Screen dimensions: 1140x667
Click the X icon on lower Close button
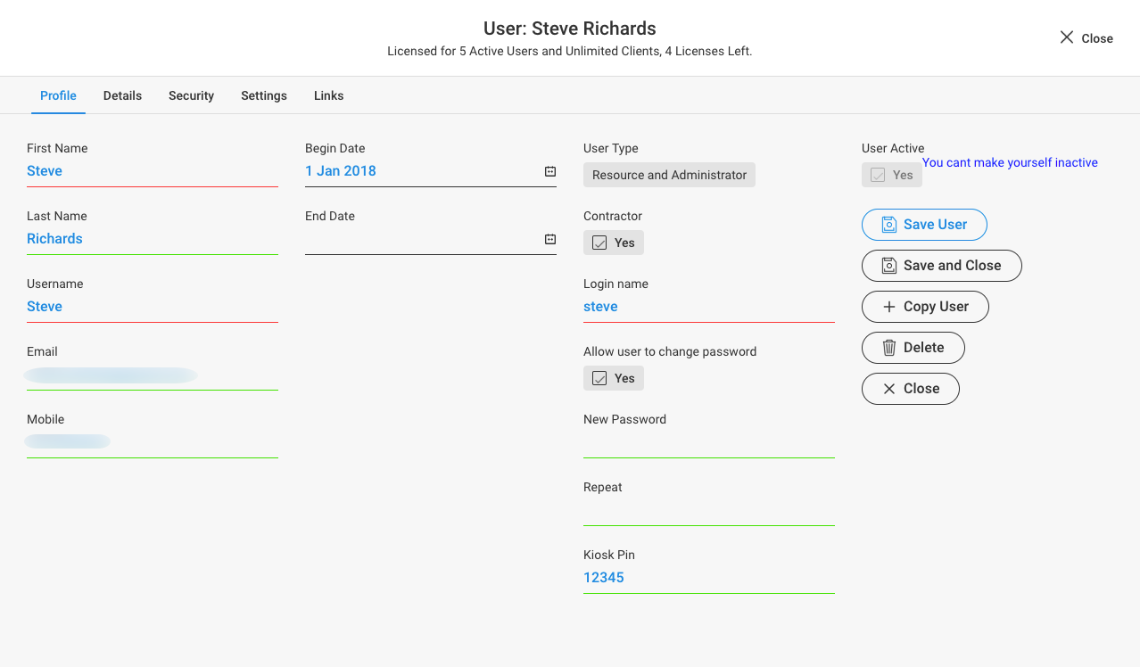(x=888, y=389)
